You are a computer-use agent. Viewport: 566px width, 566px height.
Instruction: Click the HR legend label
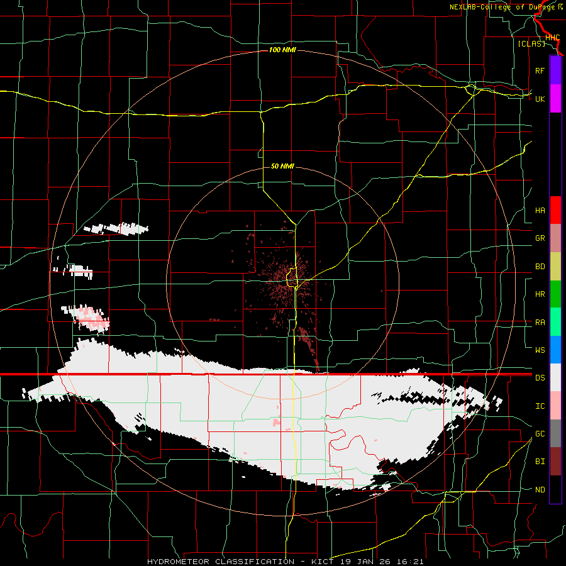[x=540, y=294]
